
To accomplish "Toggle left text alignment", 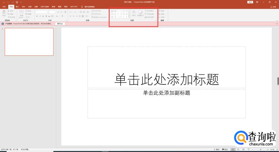I will pos(71,16).
